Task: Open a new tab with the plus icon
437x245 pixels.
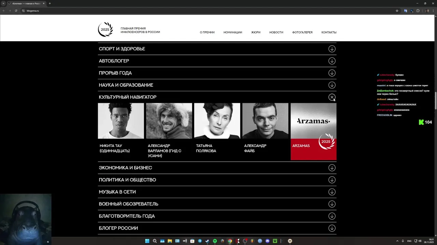Action: [x=50, y=3]
